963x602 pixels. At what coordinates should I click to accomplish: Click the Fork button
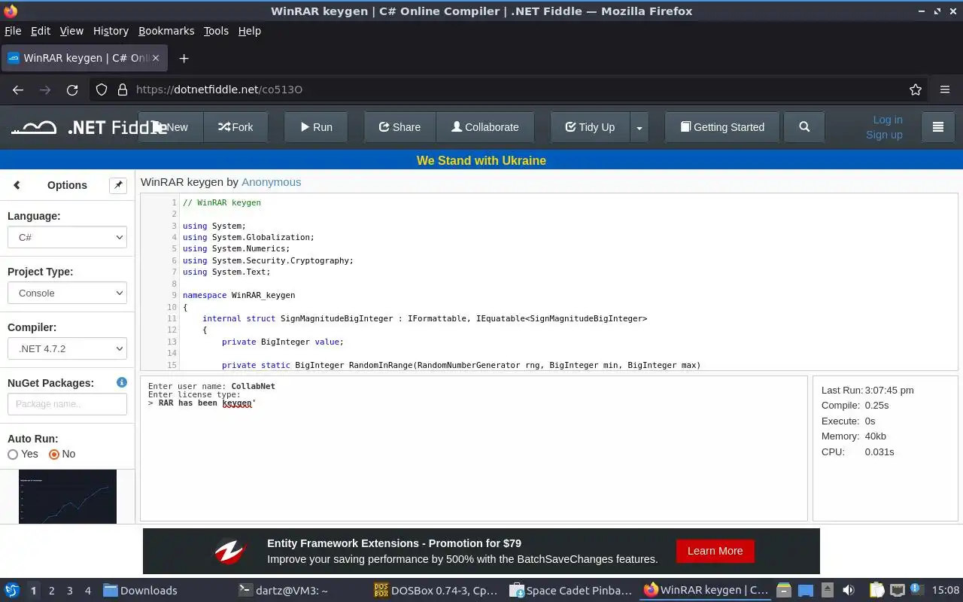pyautogui.click(x=235, y=127)
